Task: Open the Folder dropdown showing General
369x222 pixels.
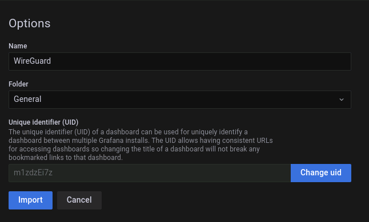Action: [x=180, y=100]
